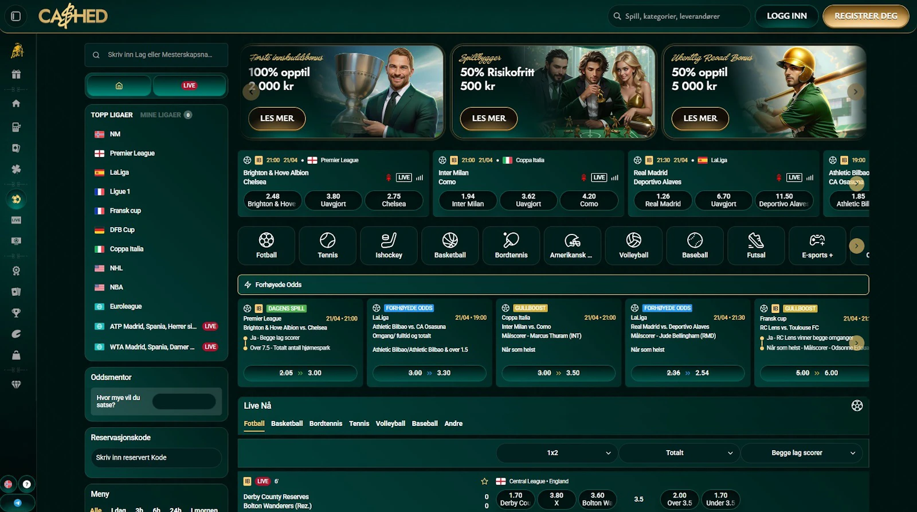Toggle the LIVE filter button

click(189, 85)
